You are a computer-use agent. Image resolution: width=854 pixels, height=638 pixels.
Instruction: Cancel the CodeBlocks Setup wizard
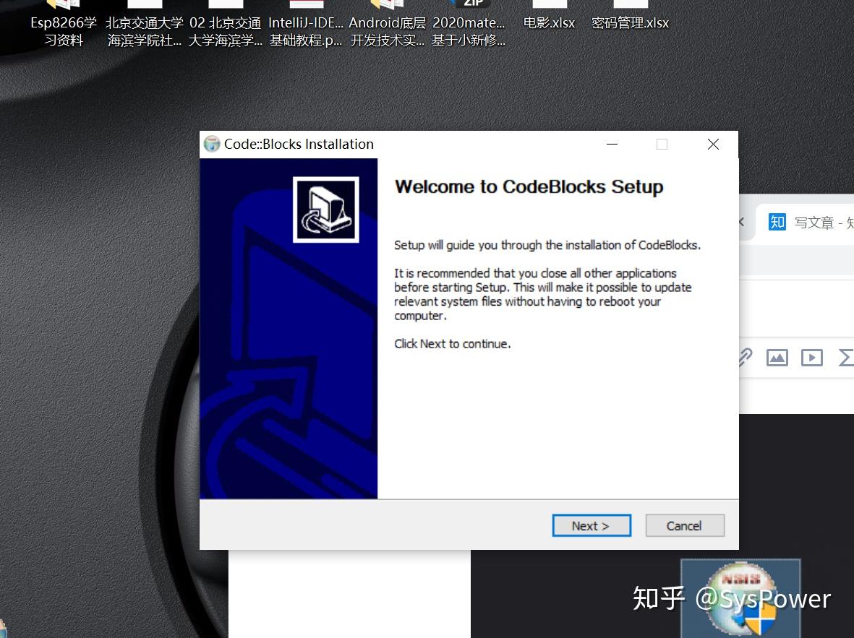(685, 525)
